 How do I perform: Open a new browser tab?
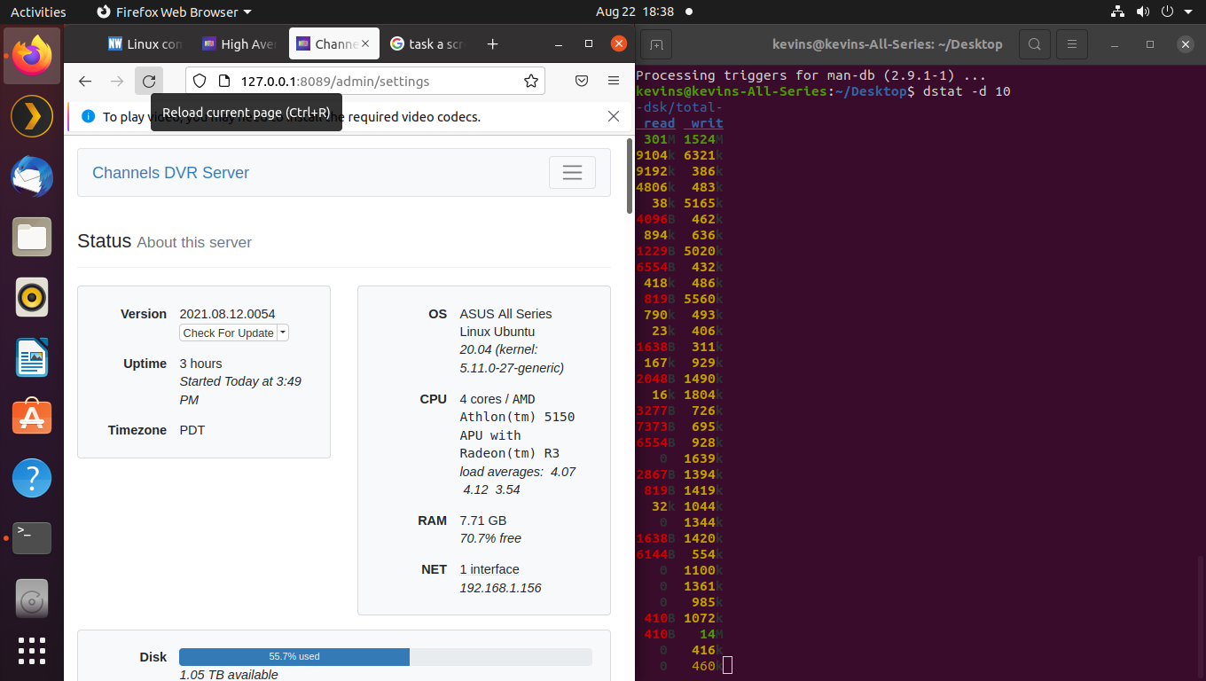tap(493, 43)
